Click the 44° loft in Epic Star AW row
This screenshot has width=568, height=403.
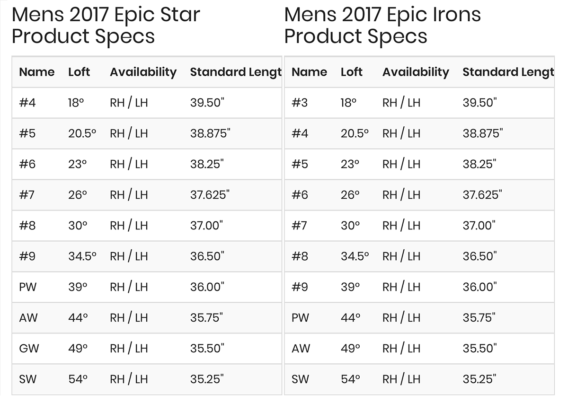point(78,318)
